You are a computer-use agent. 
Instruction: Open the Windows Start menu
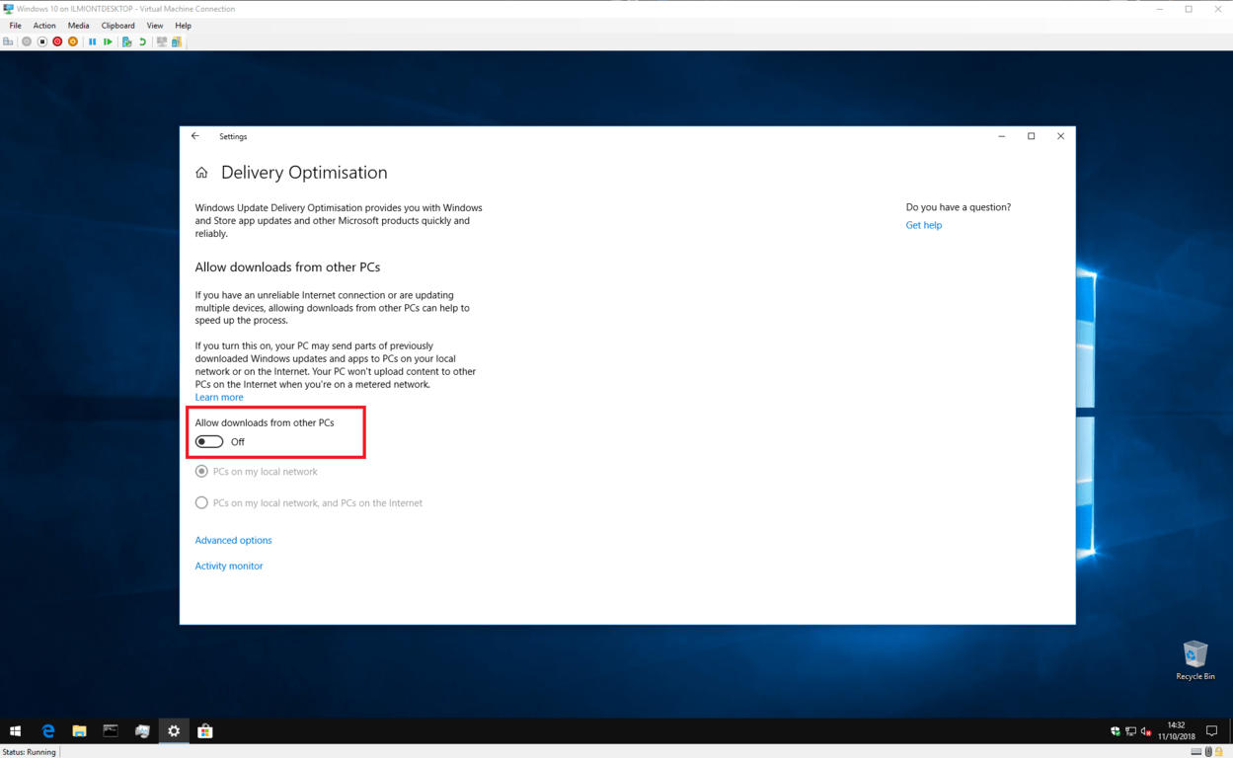click(15, 731)
